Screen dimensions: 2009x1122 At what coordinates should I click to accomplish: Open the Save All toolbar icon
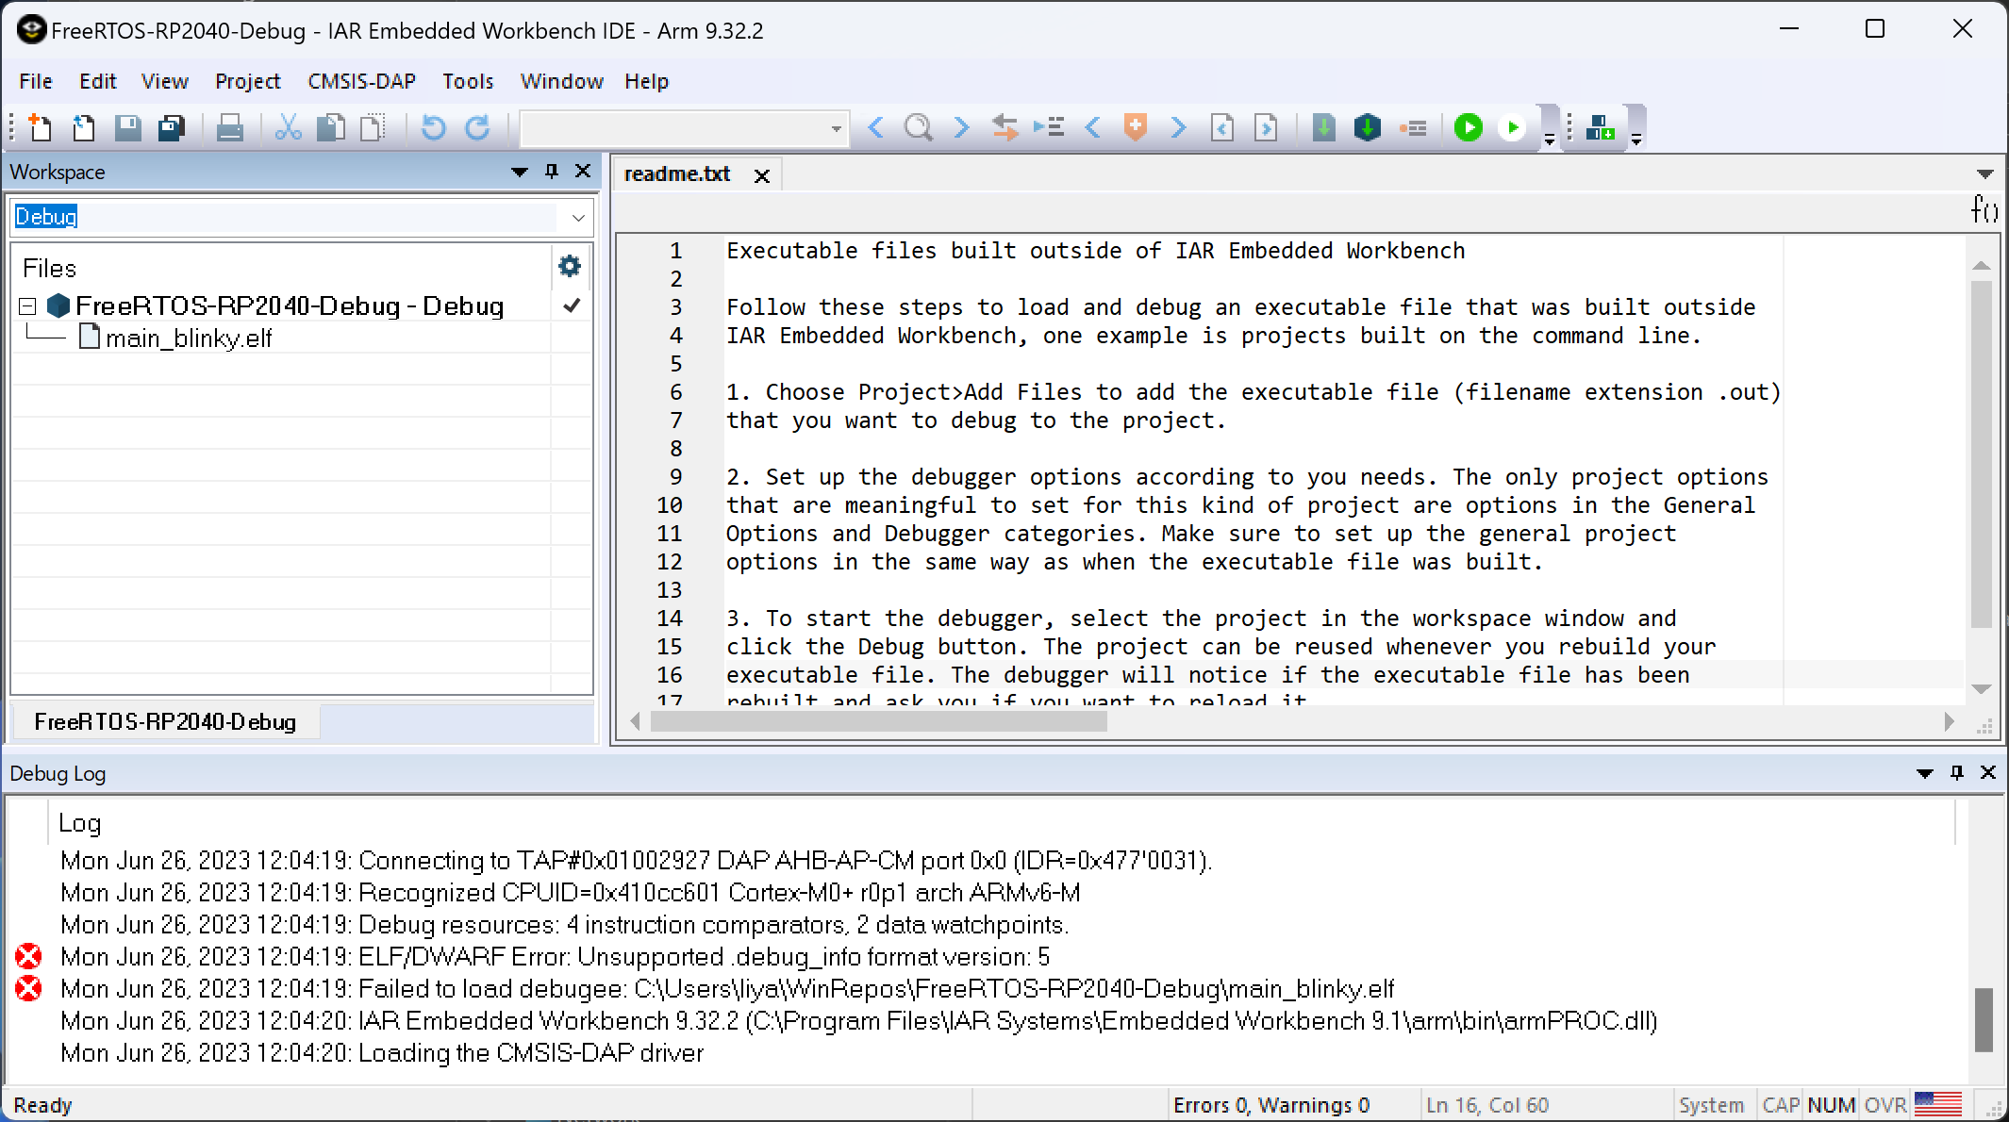[x=171, y=127]
